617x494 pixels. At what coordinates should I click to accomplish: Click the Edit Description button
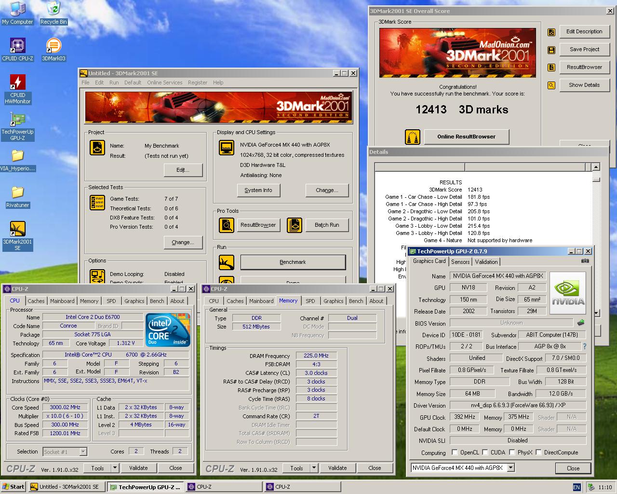pyautogui.click(x=585, y=32)
